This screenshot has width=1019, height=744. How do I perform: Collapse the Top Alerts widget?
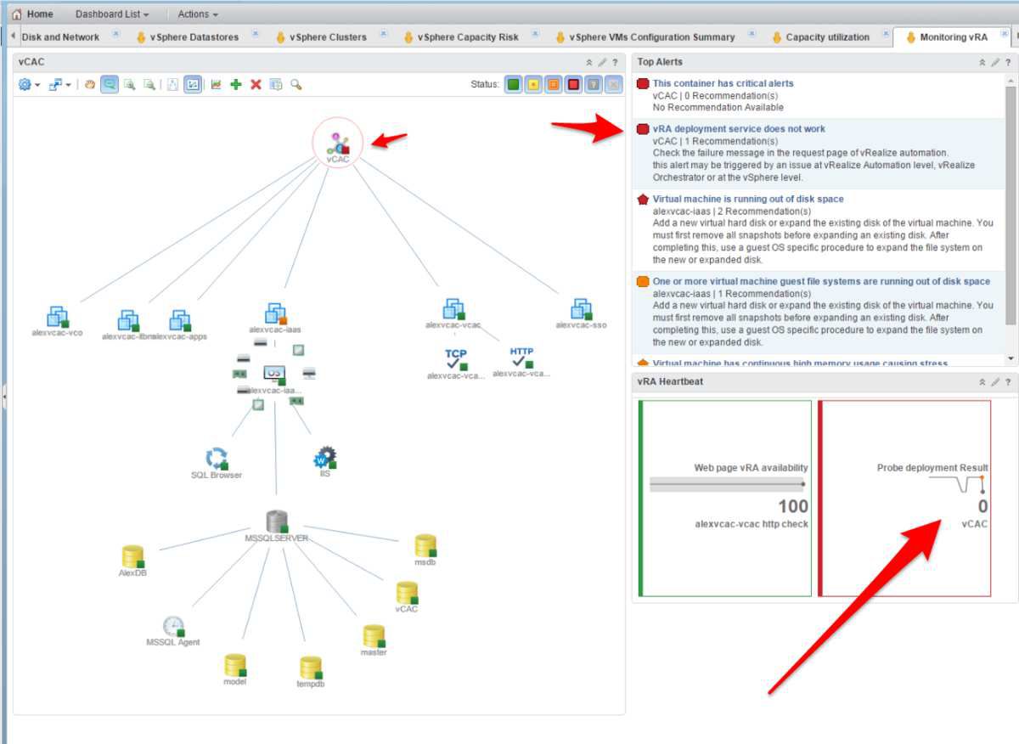982,62
